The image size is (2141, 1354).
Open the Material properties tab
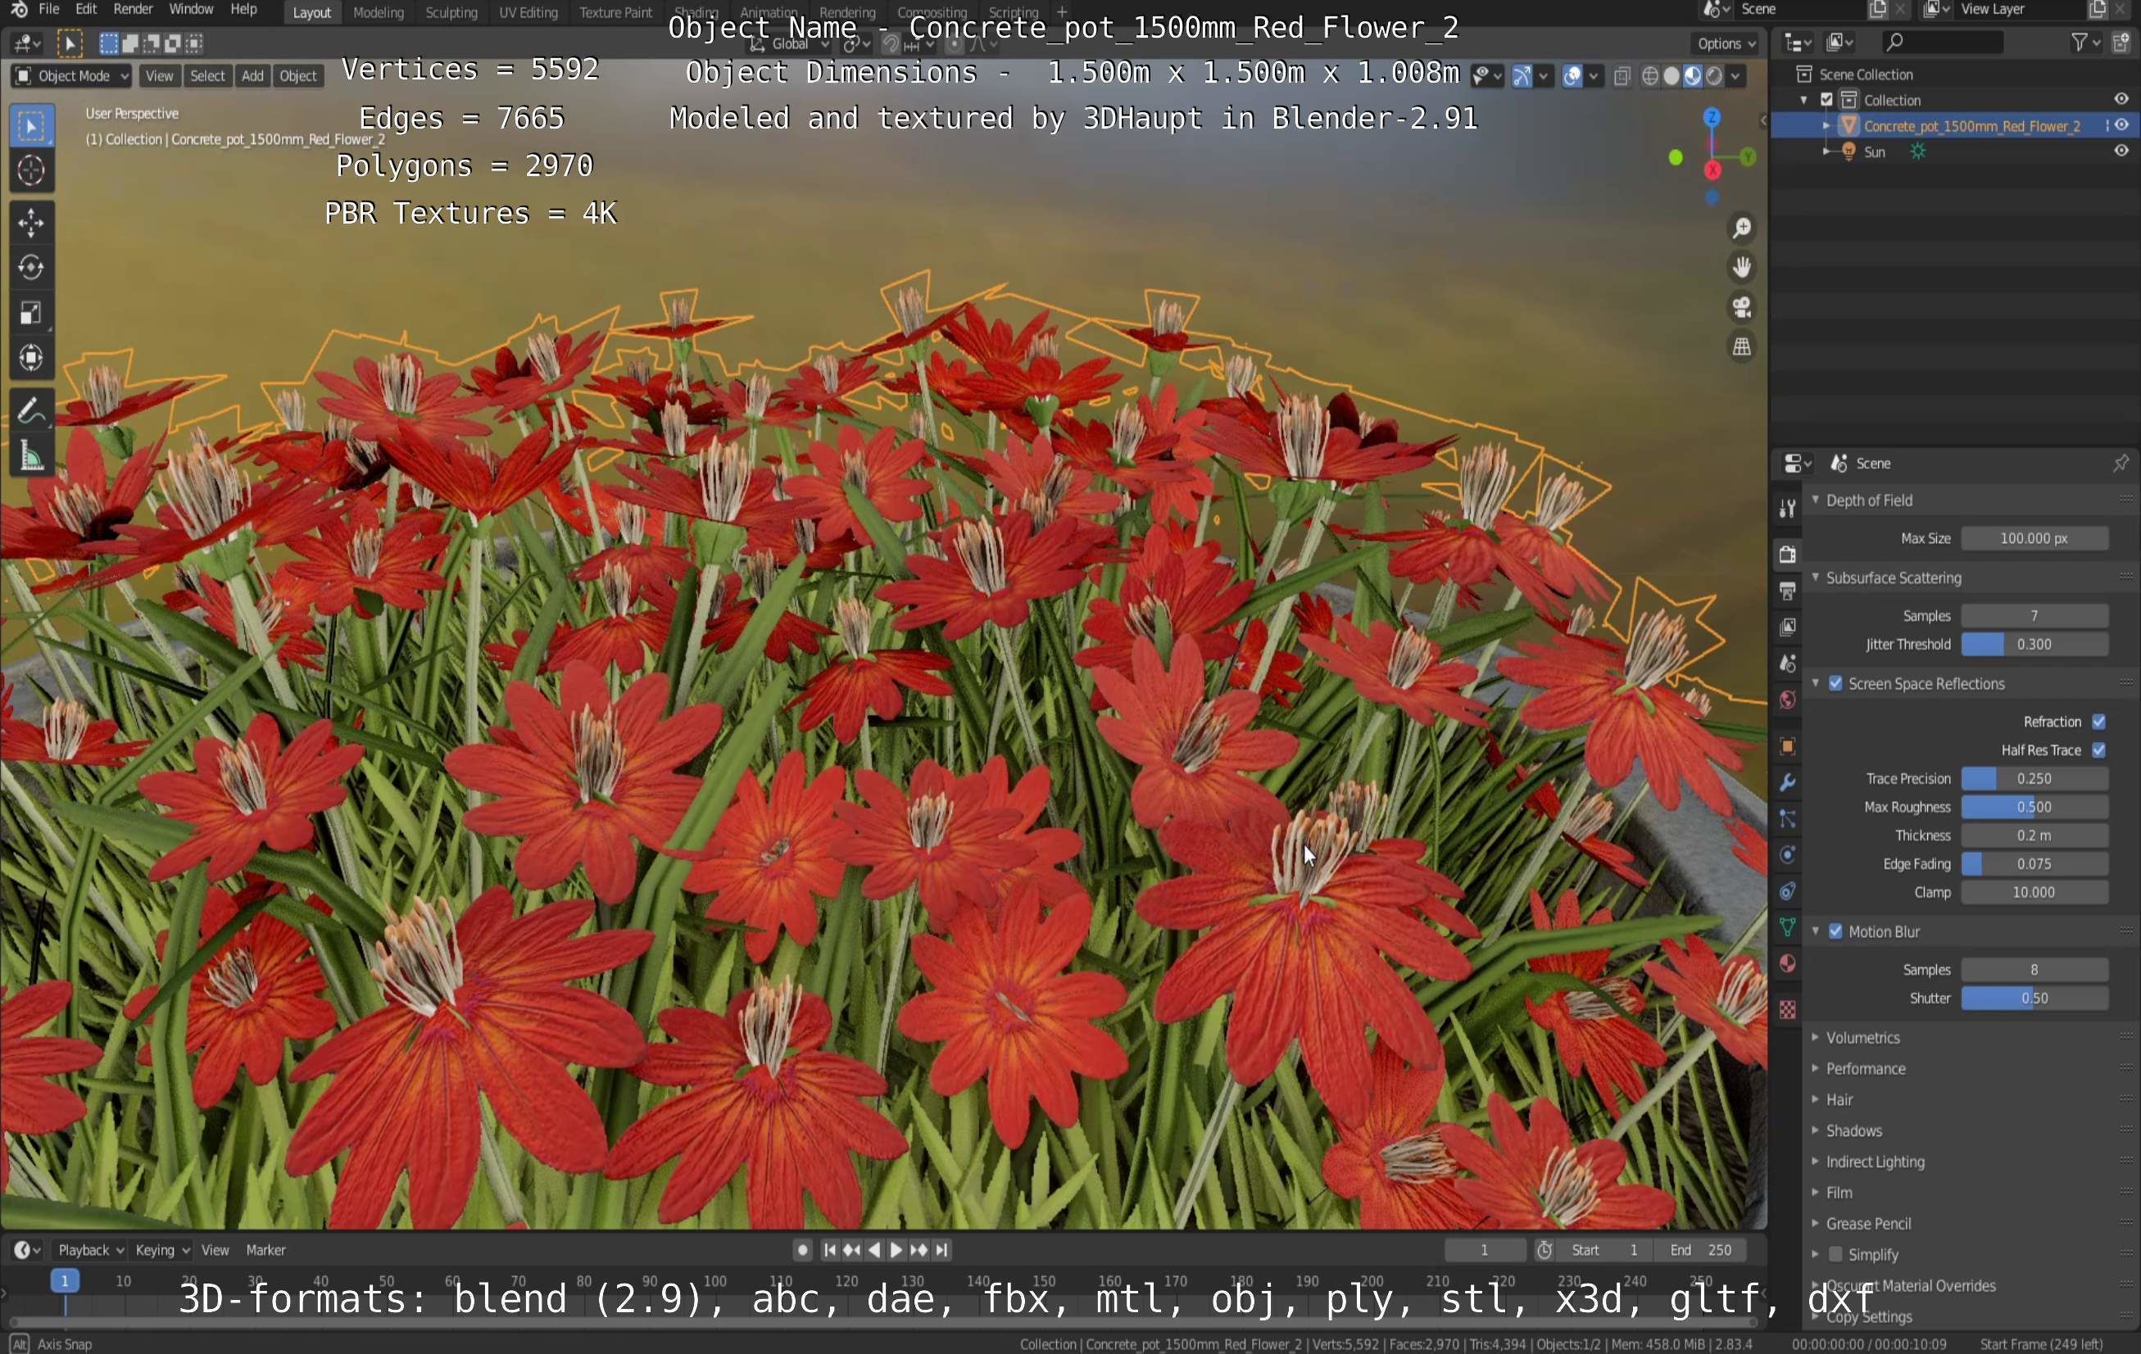[x=1787, y=965]
